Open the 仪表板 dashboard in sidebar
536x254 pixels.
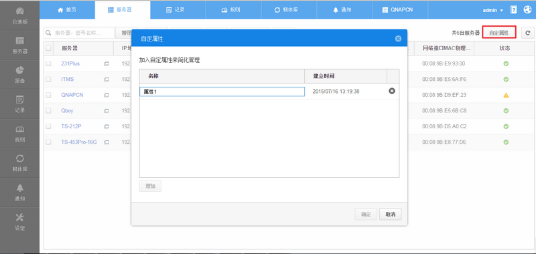point(20,16)
